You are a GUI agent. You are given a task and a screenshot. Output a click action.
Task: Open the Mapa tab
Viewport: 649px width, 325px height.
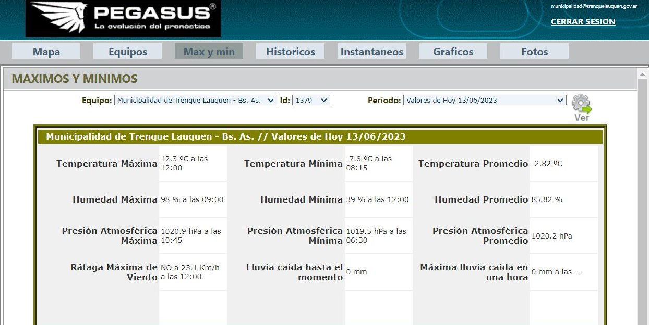coord(46,52)
